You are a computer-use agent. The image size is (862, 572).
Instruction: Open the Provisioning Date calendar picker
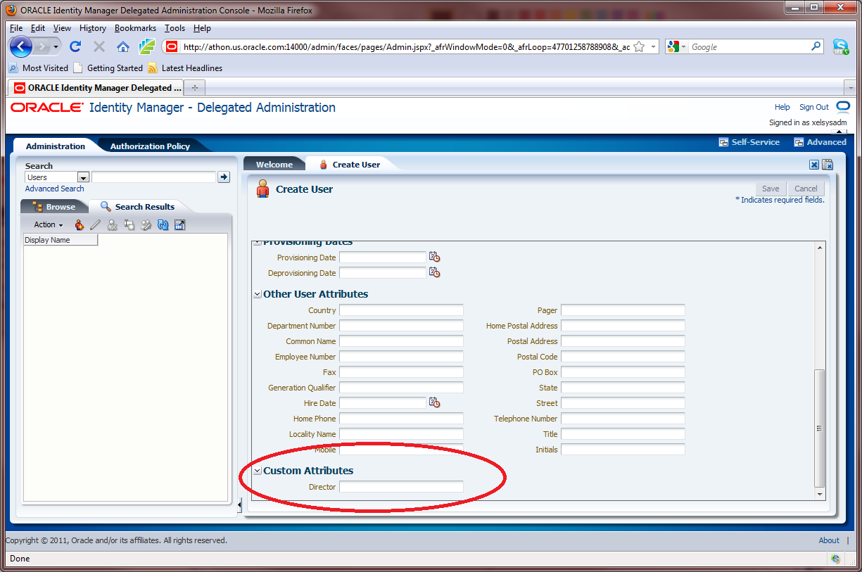434,257
